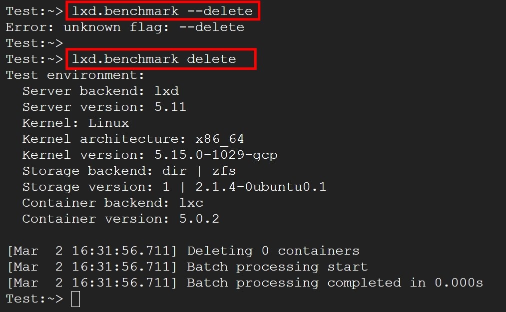The image size is (506, 312).
Task: Click the timestamp on the 'Deleting 0 containers' line
Action: pyautogui.click(x=92, y=251)
